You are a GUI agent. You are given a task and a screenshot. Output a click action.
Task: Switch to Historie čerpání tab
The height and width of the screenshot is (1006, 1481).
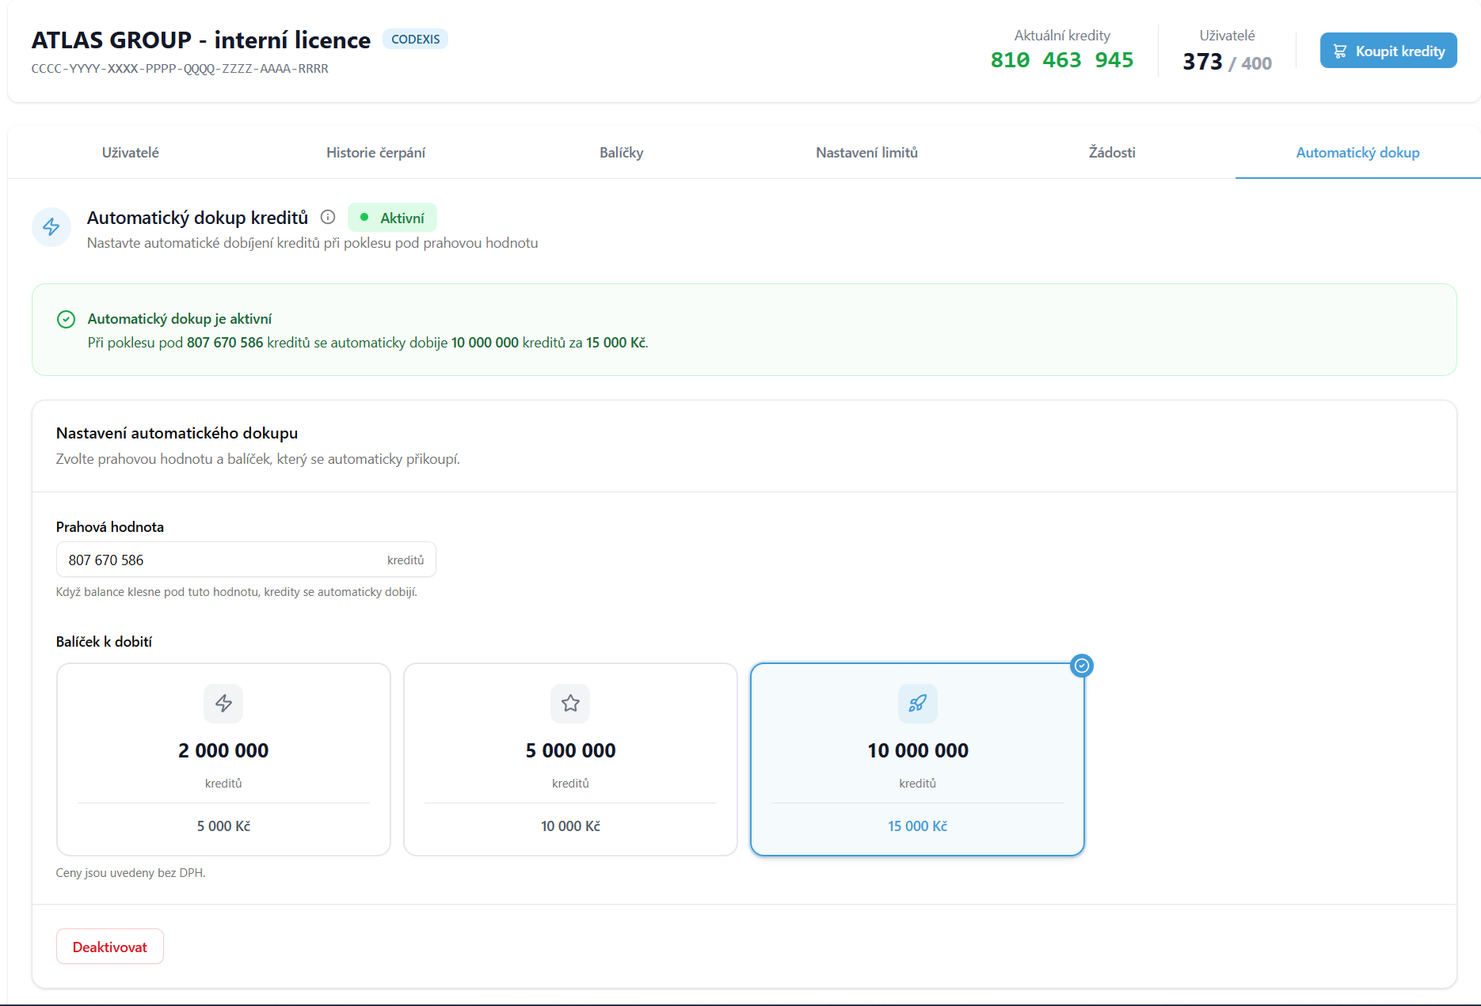(x=375, y=153)
